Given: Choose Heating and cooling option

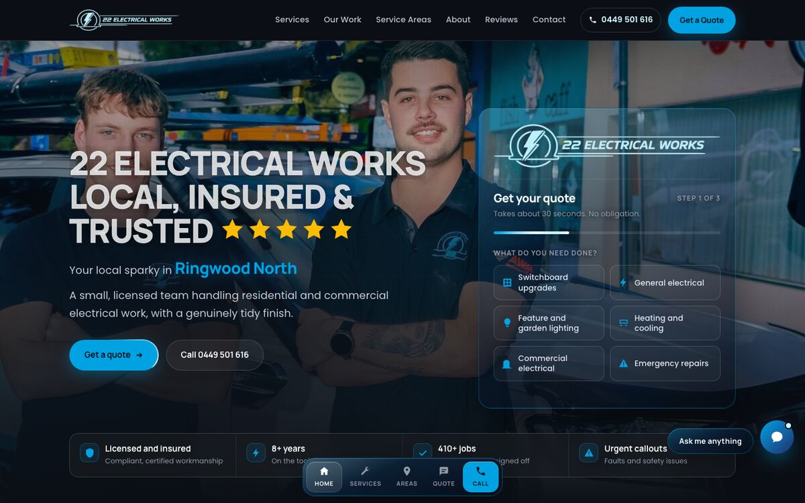Looking at the screenshot, I should 665,323.
